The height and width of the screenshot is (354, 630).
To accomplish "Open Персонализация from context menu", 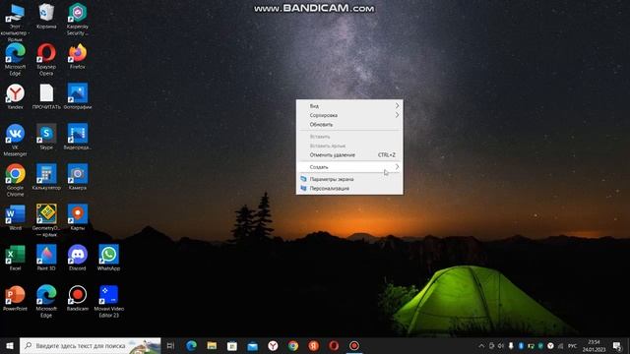I will [349, 188].
